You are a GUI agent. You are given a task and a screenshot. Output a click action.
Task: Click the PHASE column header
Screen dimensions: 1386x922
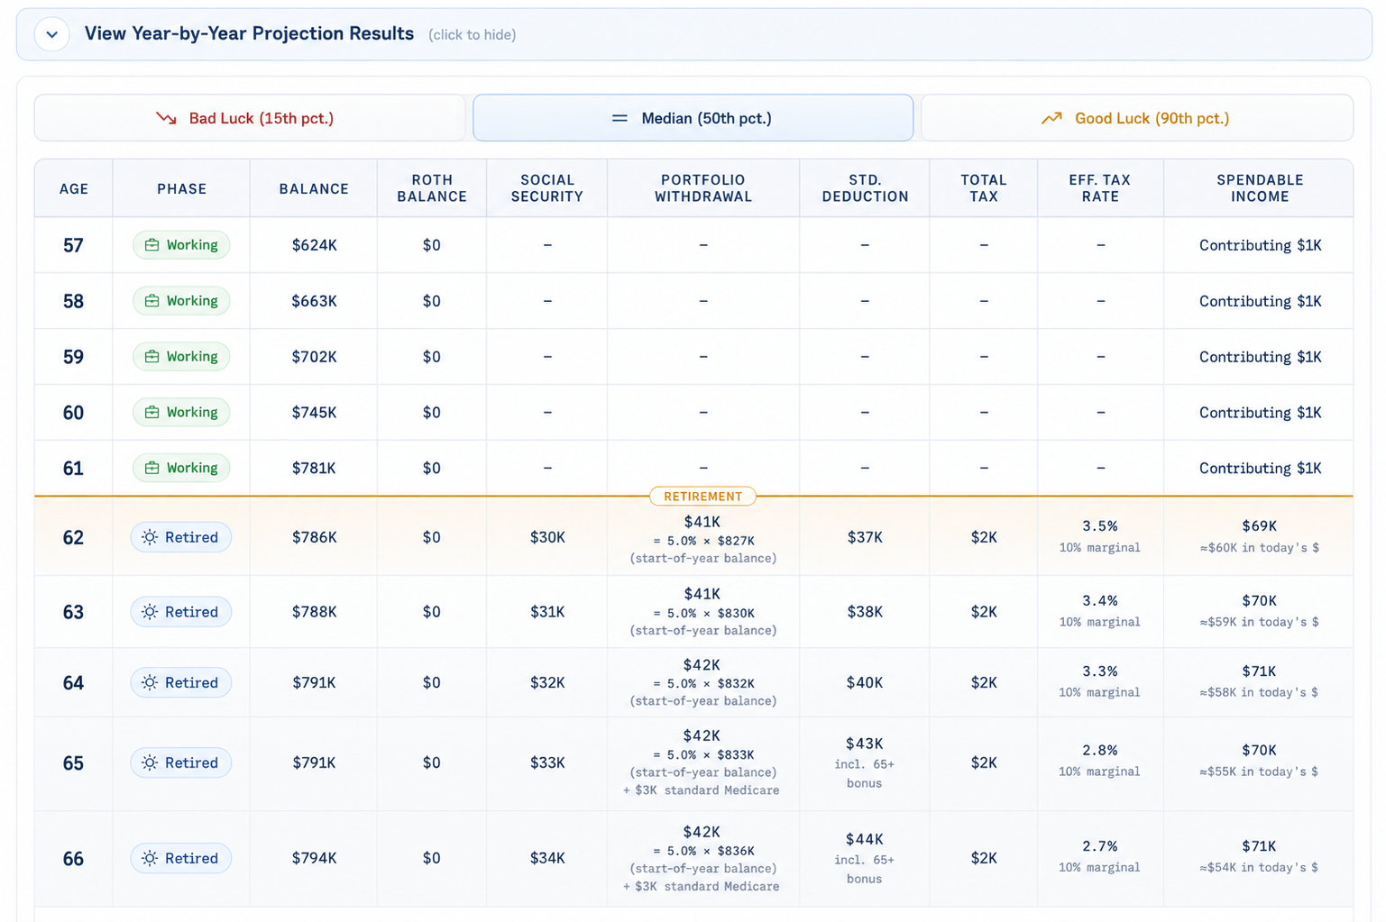point(182,188)
